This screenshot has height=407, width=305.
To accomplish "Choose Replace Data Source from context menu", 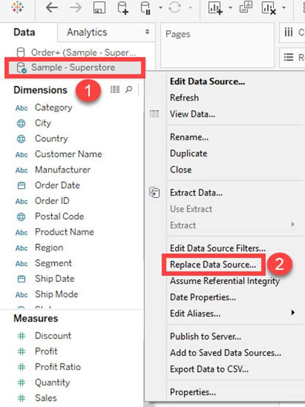I will click(213, 265).
